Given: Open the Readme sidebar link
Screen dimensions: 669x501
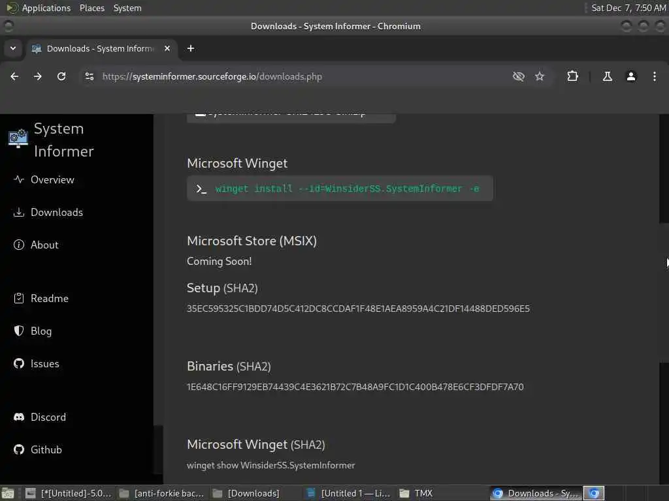Looking at the screenshot, I should coord(50,298).
